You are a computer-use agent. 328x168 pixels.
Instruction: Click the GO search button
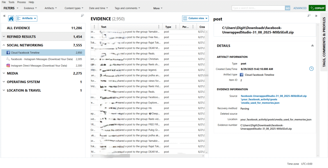coord(288,8)
